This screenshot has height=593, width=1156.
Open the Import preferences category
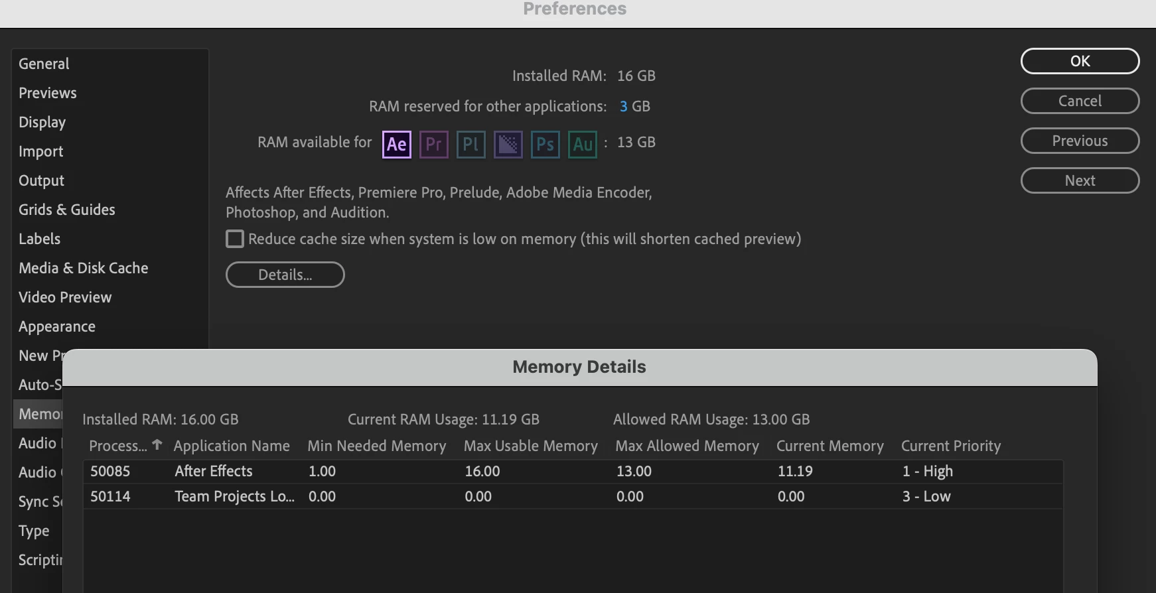(41, 151)
